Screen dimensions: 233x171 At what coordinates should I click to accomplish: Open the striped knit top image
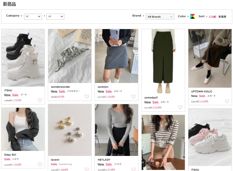[x=163, y=142]
